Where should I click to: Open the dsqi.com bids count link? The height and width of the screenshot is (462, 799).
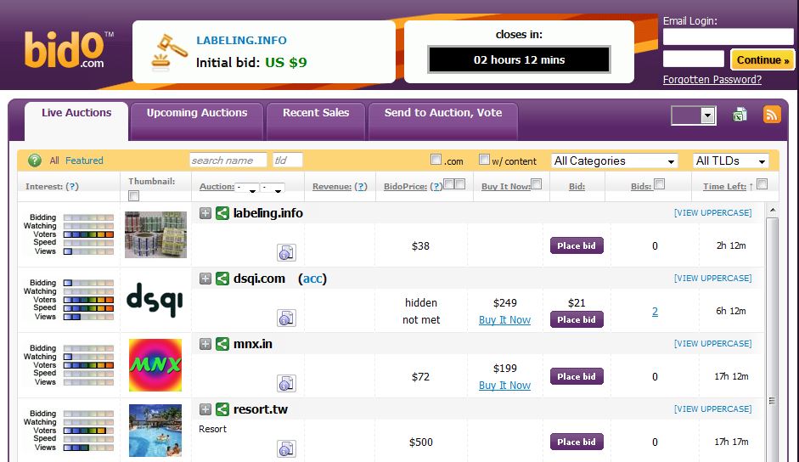pos(655,312)
